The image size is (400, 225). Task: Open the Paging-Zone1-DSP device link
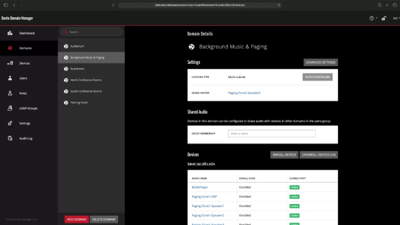click(x=204, y=197)
